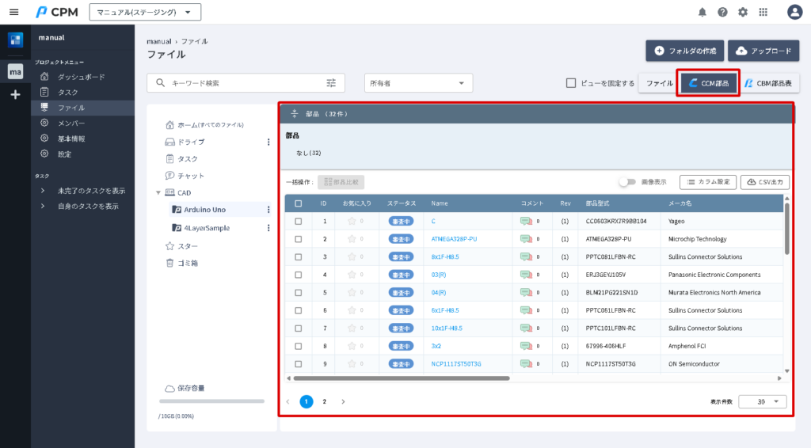Image resolution: width=811 pixels, height=448 pixels.
Task: Select the checkbox for row 3
Action: coord(298,257)
